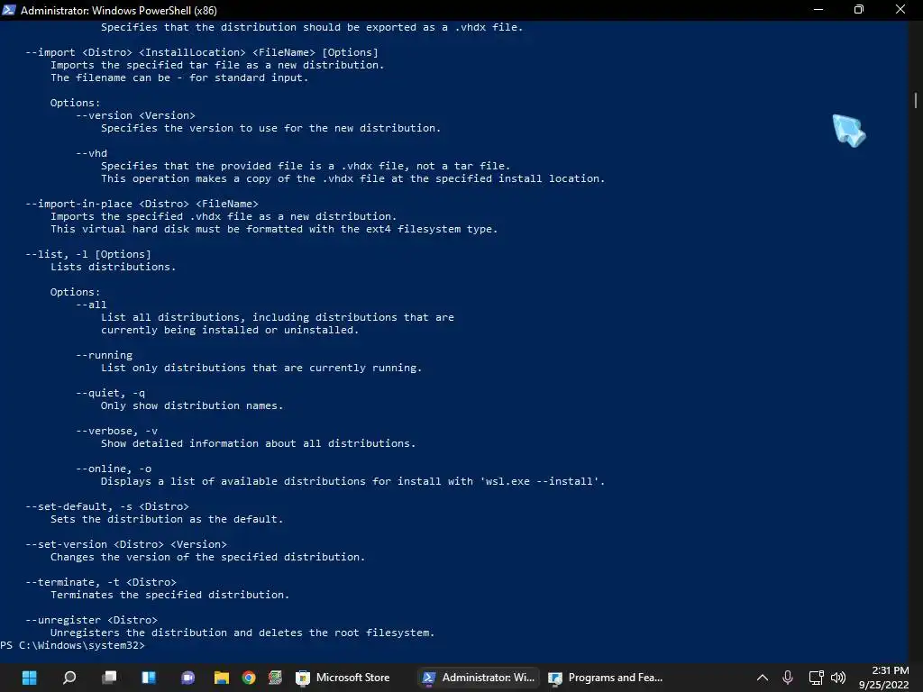The image size is (923, 692).
Task: Open the Chat taskbar icon
Action: click(x=187, y=678)
